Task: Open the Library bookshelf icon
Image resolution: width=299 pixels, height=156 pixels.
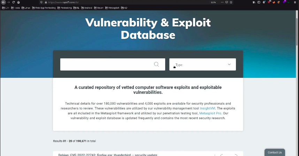Action: coord(254,2)
